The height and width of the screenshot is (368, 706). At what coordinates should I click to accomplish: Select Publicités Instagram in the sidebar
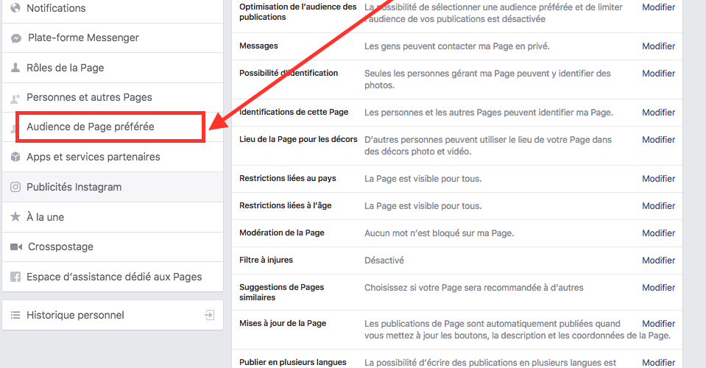(x=74, y=187)
